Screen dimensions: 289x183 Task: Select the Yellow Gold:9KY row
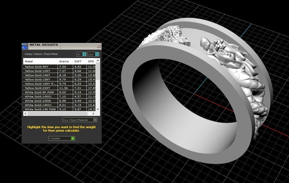[59, 67]
